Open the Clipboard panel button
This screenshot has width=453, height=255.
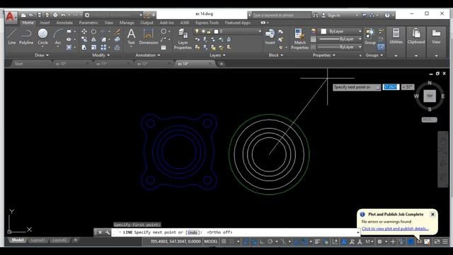416,36
